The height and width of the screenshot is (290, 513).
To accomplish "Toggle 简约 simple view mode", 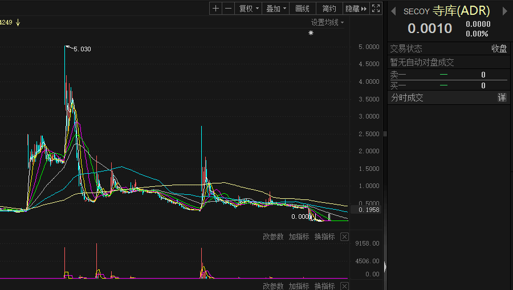I will pyautogui.click(x=329, y=9).
